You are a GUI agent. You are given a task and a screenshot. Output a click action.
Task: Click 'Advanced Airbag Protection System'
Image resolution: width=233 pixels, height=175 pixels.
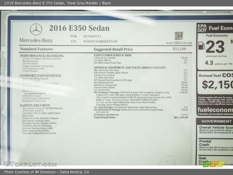point(39,133)
